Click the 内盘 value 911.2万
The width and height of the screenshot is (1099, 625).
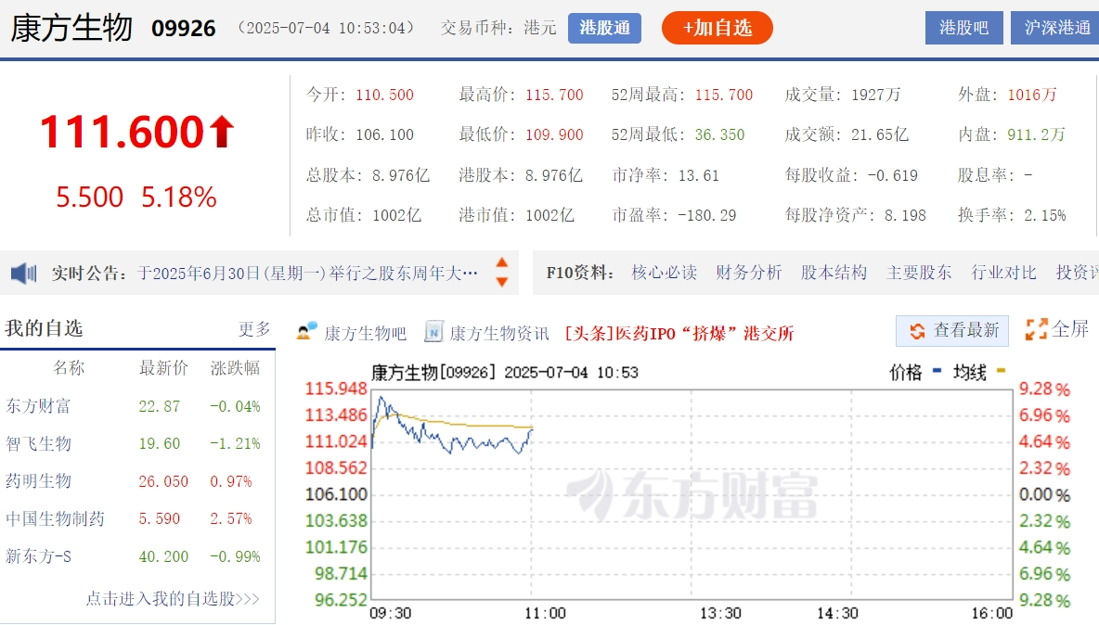(x=1036, y=134)
